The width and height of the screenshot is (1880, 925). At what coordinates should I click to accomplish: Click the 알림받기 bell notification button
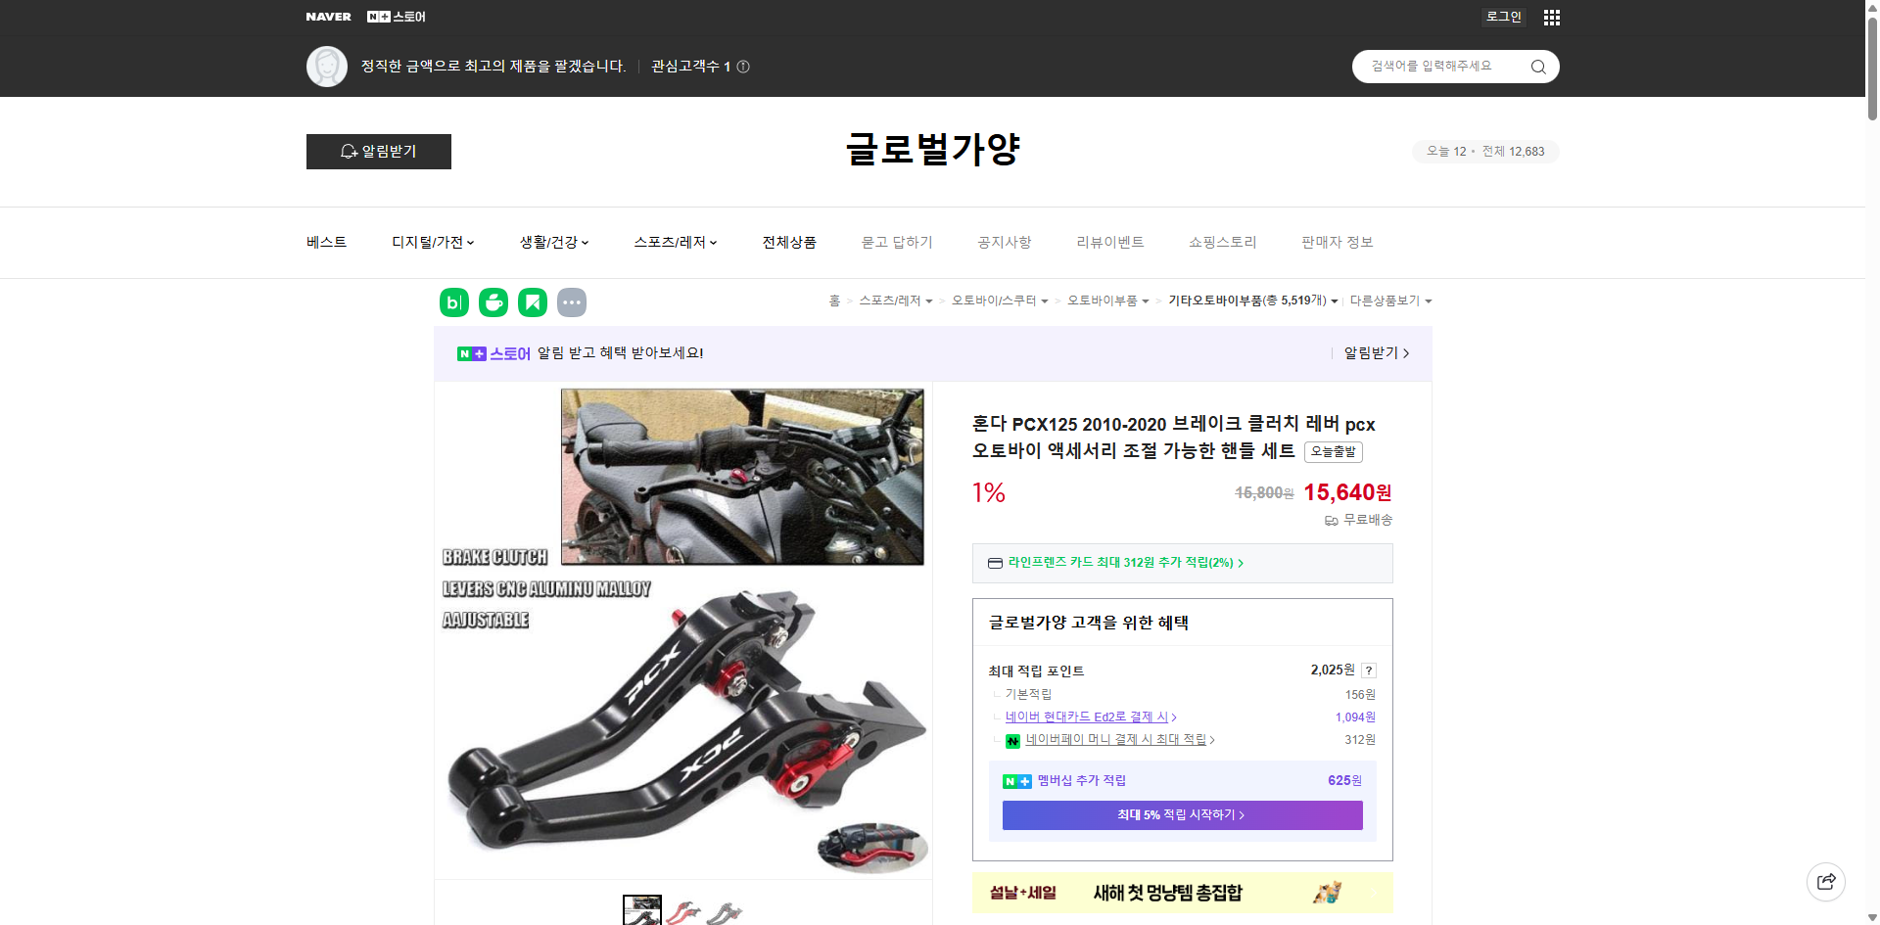click(378, 152)
